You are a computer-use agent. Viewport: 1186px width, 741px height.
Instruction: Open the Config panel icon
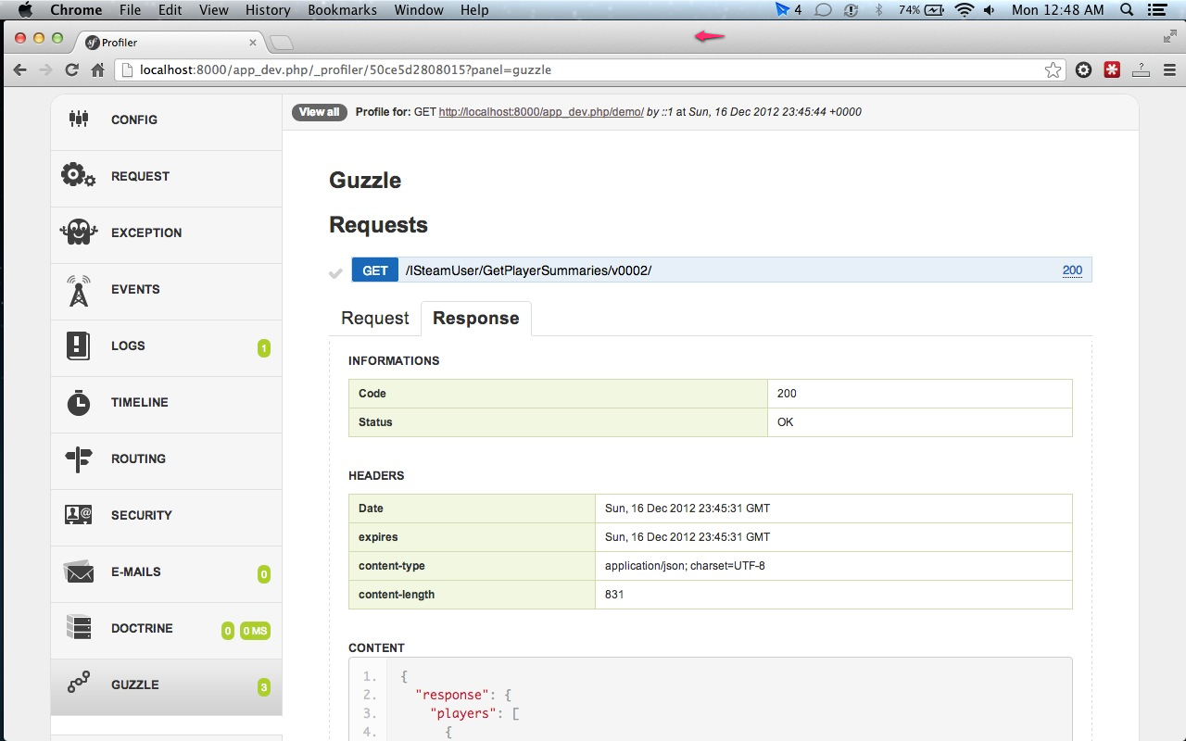[x=79, y=119]
